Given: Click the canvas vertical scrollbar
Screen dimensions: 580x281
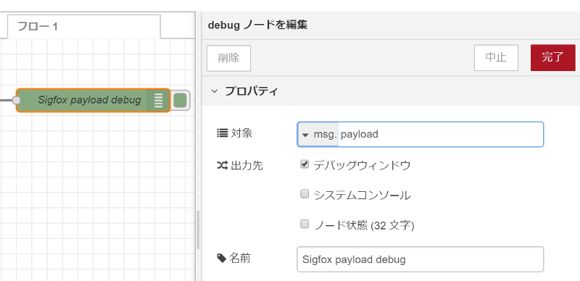Looking at the screenshot, I should pyautogui.click(x=198, y=230).
